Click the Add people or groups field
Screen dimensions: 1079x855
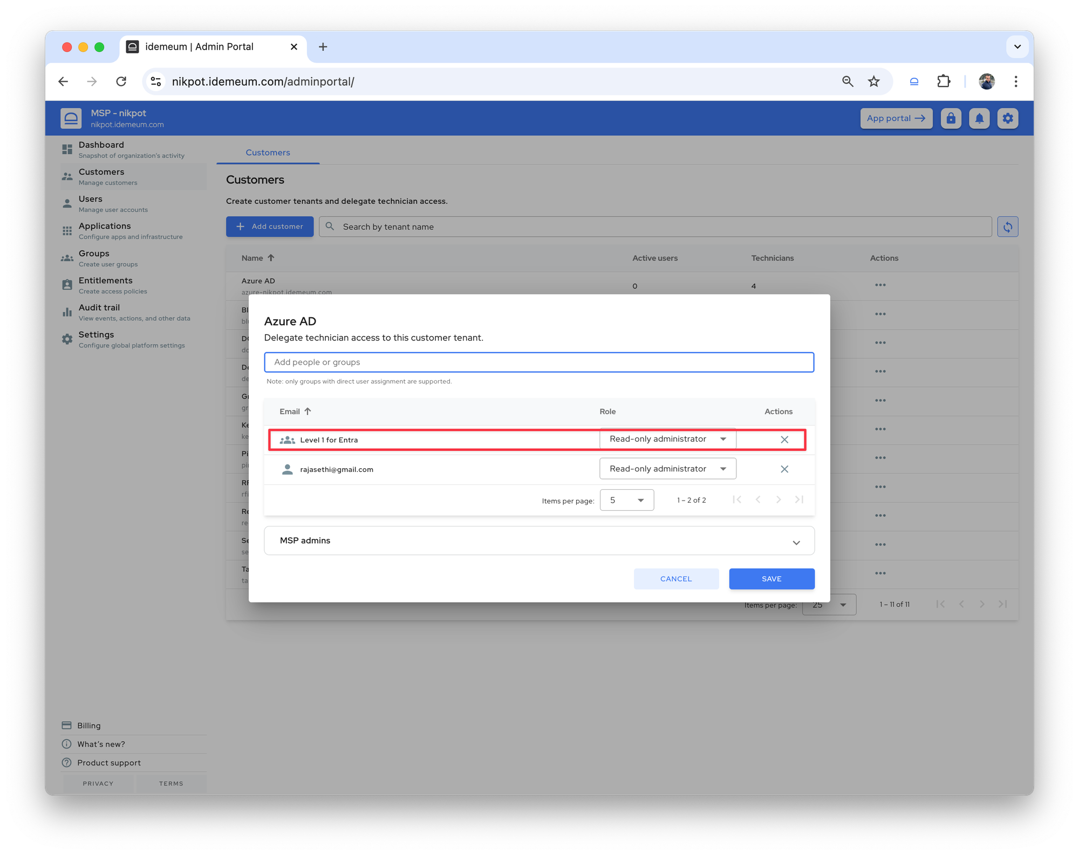(x=539, y=362)
